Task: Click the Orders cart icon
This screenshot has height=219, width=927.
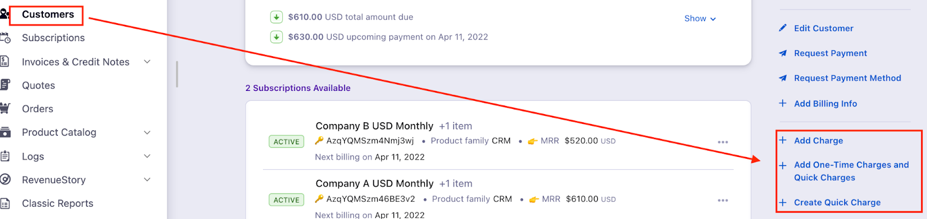Action: pyautogui.click(x=5, y=108)
